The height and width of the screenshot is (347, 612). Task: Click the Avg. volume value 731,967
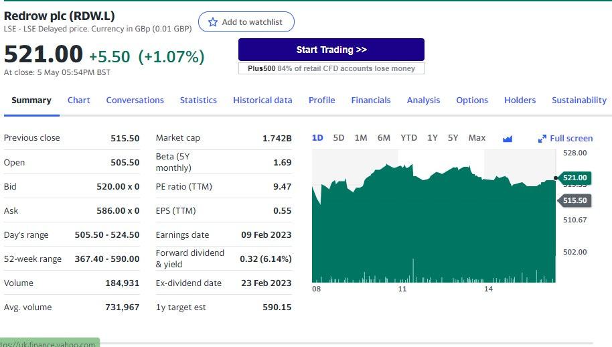coord(122,307)
